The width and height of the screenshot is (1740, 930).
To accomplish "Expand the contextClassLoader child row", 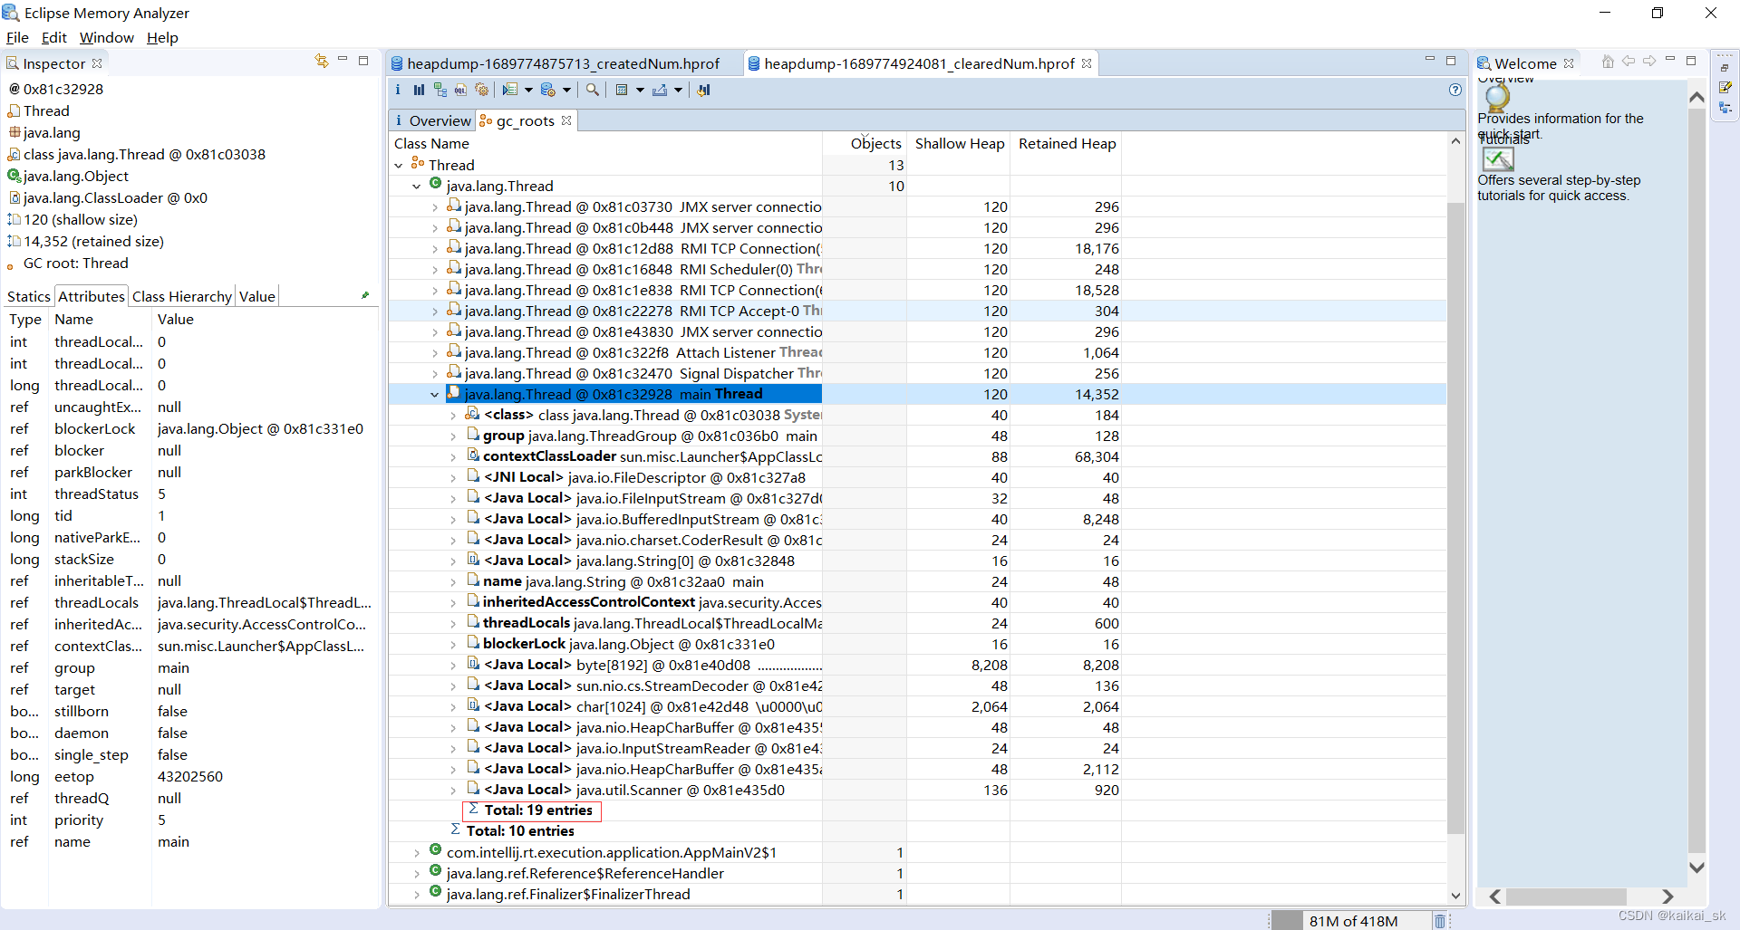I will pyautogui.click(x=453, y=457).
